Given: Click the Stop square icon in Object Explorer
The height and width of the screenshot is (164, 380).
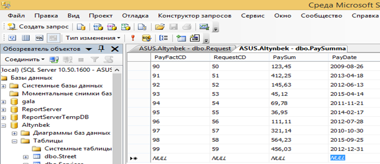Looking at the screenshot, I should coord(81,60).
